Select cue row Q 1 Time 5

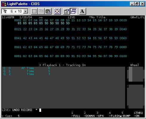pos(27,71)
